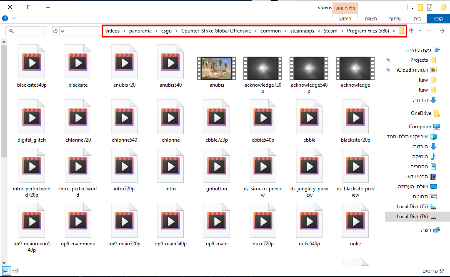The width and height of the screenshot is (450, 277).
Task: Open the בית (Home) ribbon tab
Action: 417,19
